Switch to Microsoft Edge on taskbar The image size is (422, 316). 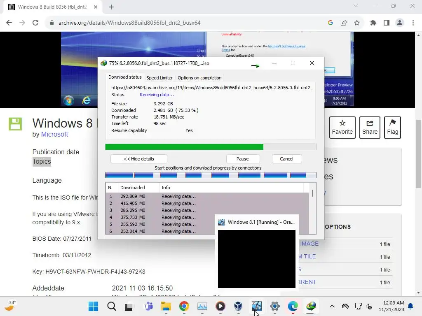point(293,306)
